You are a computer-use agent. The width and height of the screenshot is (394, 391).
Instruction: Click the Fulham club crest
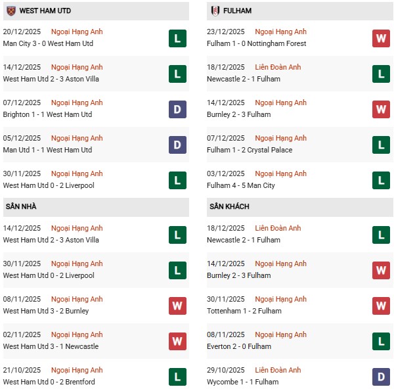215,11
